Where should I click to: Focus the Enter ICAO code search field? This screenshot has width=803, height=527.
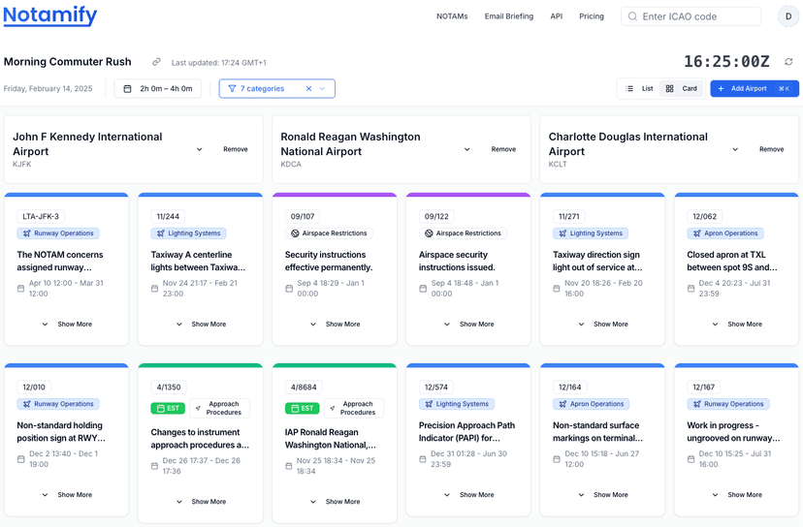pyautogui.click(x=698, y=16)
